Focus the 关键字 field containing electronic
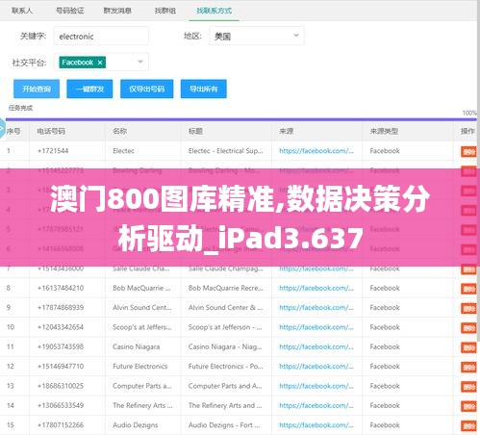Image resolution: width=480 pixels, height=435 pixels. 101,36
